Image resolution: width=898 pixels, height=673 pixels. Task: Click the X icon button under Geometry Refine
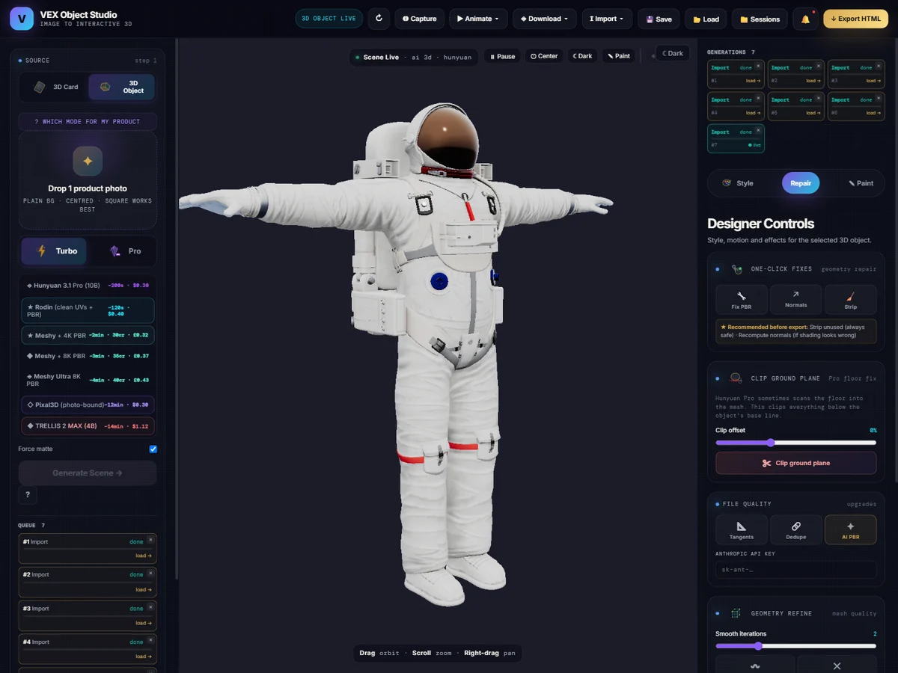[x=837, y=666]
